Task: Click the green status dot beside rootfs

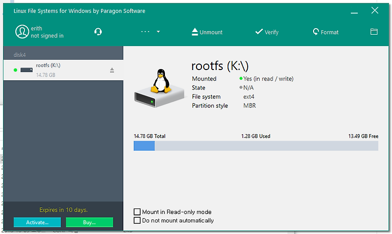Action: click(x=15, y=70)
